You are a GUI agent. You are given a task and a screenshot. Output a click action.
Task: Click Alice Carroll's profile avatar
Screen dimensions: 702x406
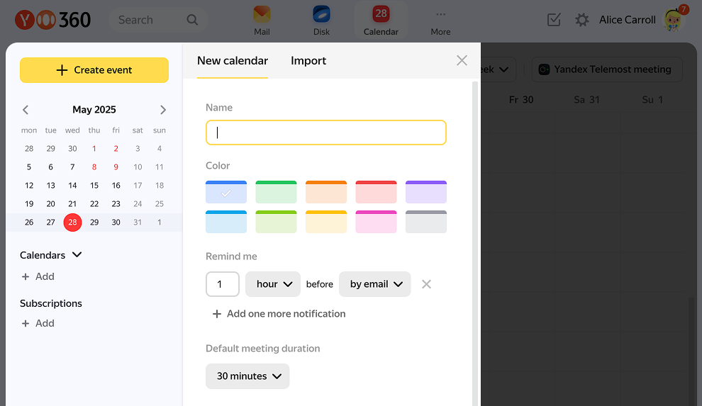tap(672, 20)
